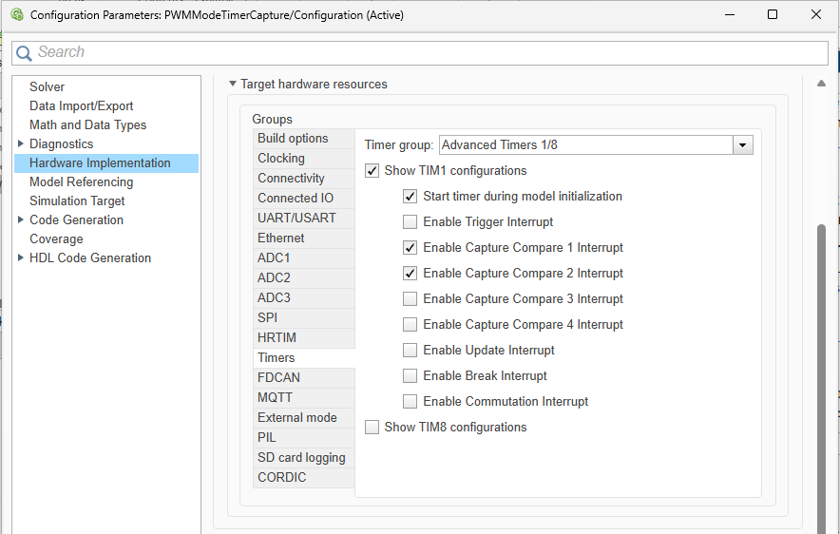Enable Trigger Interrupt checkbox
This screenshot has width=840, height=534.
point(410,221)
